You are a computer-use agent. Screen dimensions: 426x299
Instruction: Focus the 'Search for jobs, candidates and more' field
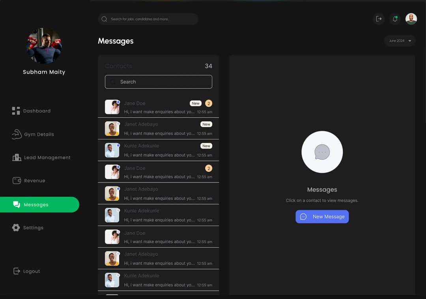pyautogui.click(x=148, y=19)
